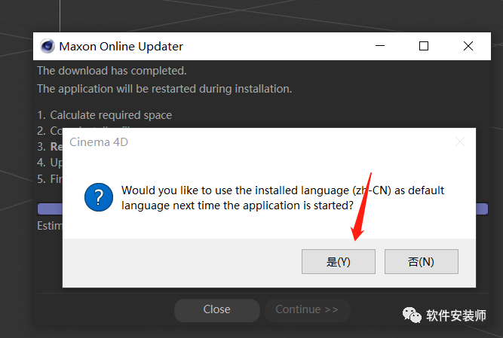
Task: Click 'The download has completed.' message
Action: (112, 71)
